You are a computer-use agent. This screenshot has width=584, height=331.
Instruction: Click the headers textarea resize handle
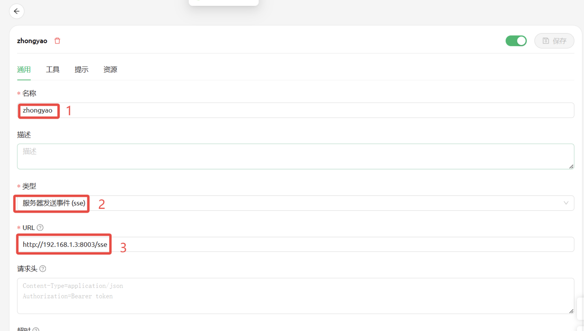(x=571, y=311)
